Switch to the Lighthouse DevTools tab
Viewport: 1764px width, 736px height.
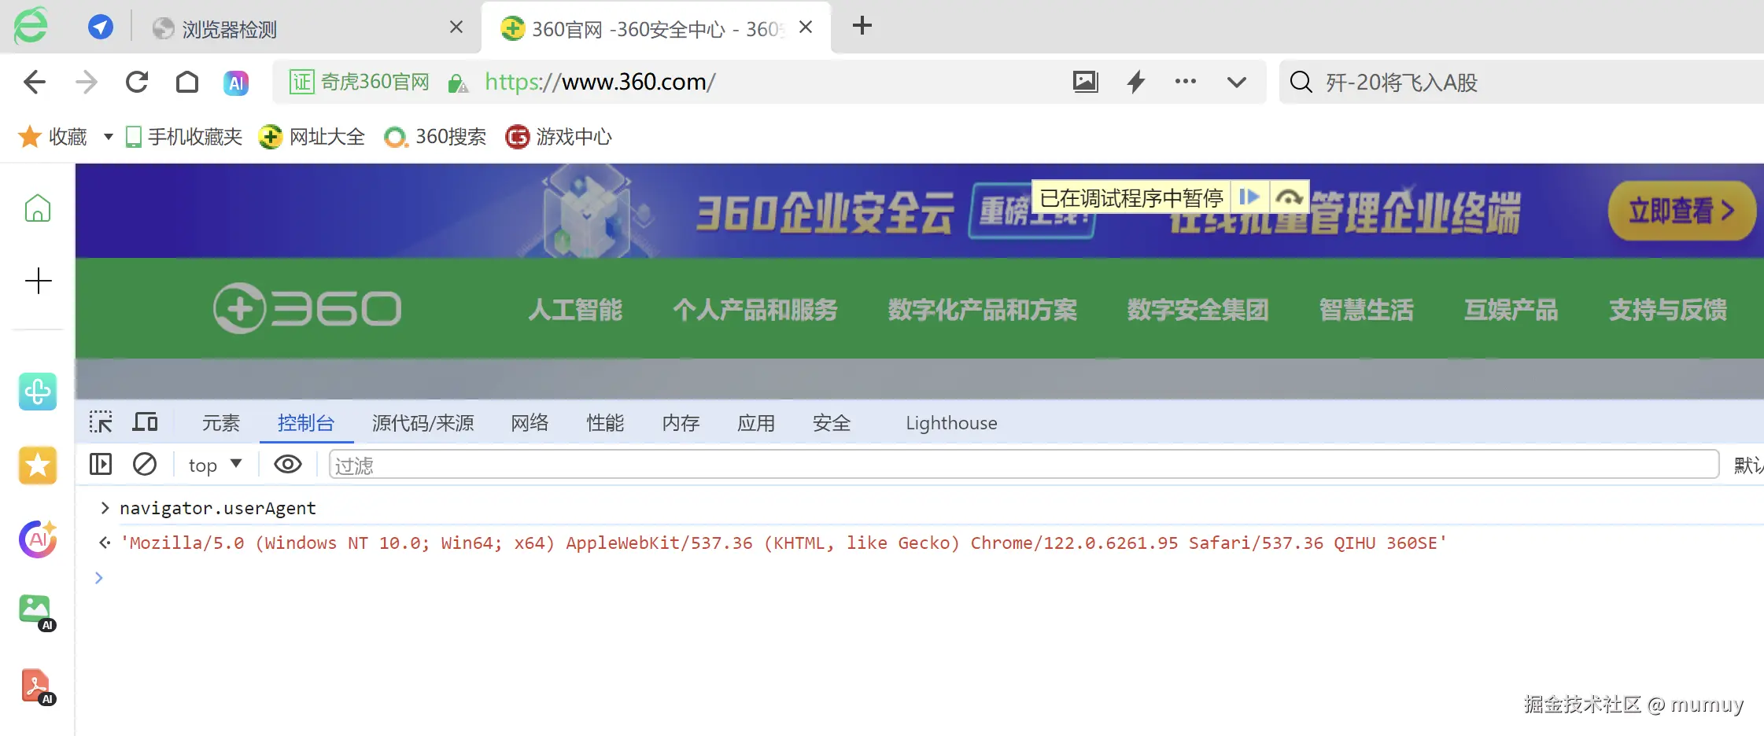tap(951, 423)
